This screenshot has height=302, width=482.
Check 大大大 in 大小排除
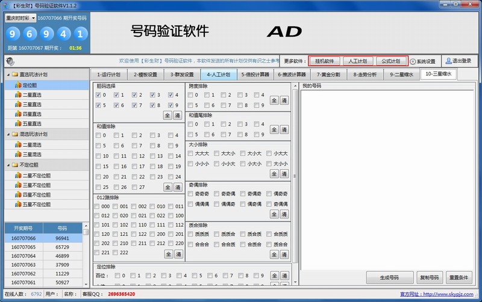pyautogui.click(x=191, y=154)
